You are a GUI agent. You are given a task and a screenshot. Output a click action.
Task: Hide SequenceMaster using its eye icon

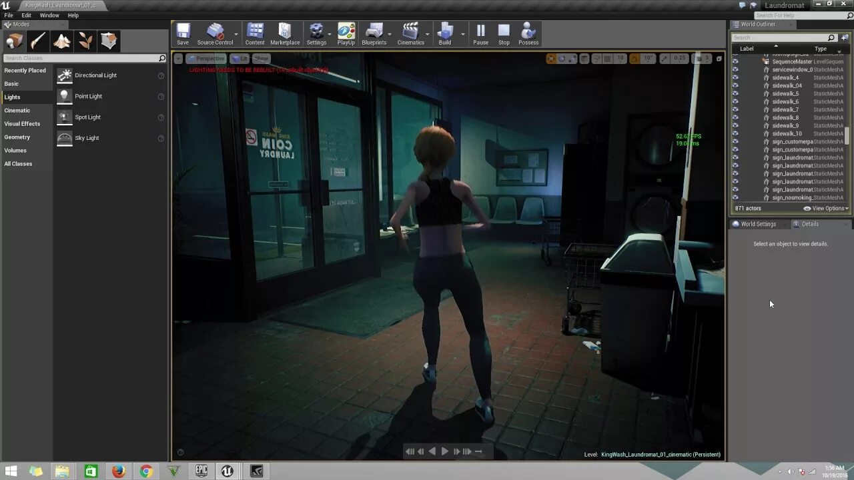coord(735,61)
